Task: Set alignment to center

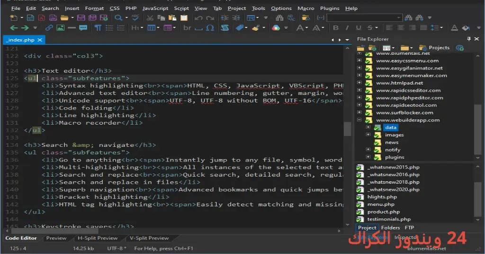Action: tap(401, 28)
